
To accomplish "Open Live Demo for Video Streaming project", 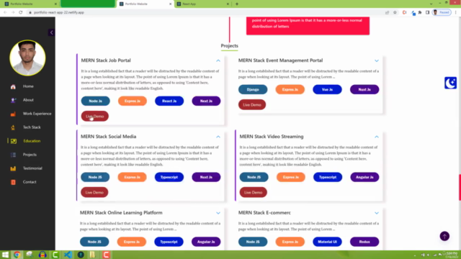I will (x=253, y=192).
